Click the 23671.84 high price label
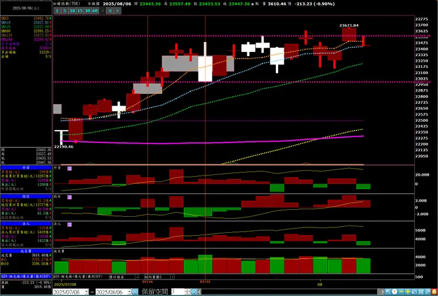This screenshot has width=438, height=296. (x=349, y=25)
